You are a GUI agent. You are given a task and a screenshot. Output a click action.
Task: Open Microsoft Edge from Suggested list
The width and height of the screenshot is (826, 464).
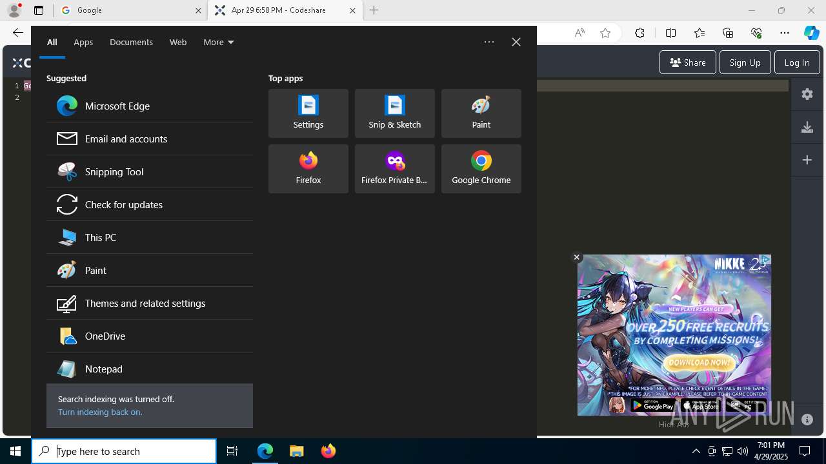[150, 106]
